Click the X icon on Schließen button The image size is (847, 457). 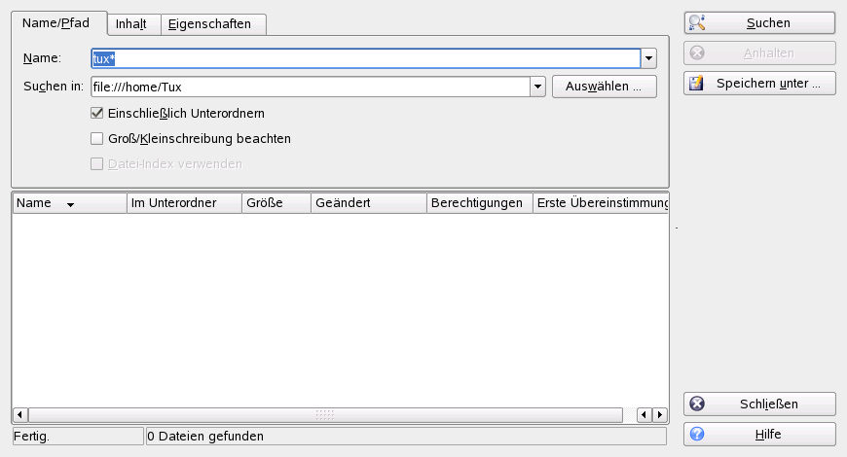tap(697, 404)
